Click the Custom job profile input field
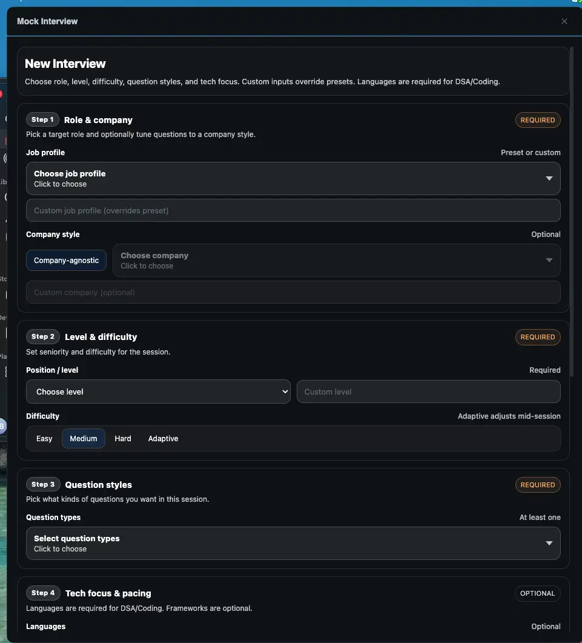This screenshot has height=643, width=582. pos(293,210)
